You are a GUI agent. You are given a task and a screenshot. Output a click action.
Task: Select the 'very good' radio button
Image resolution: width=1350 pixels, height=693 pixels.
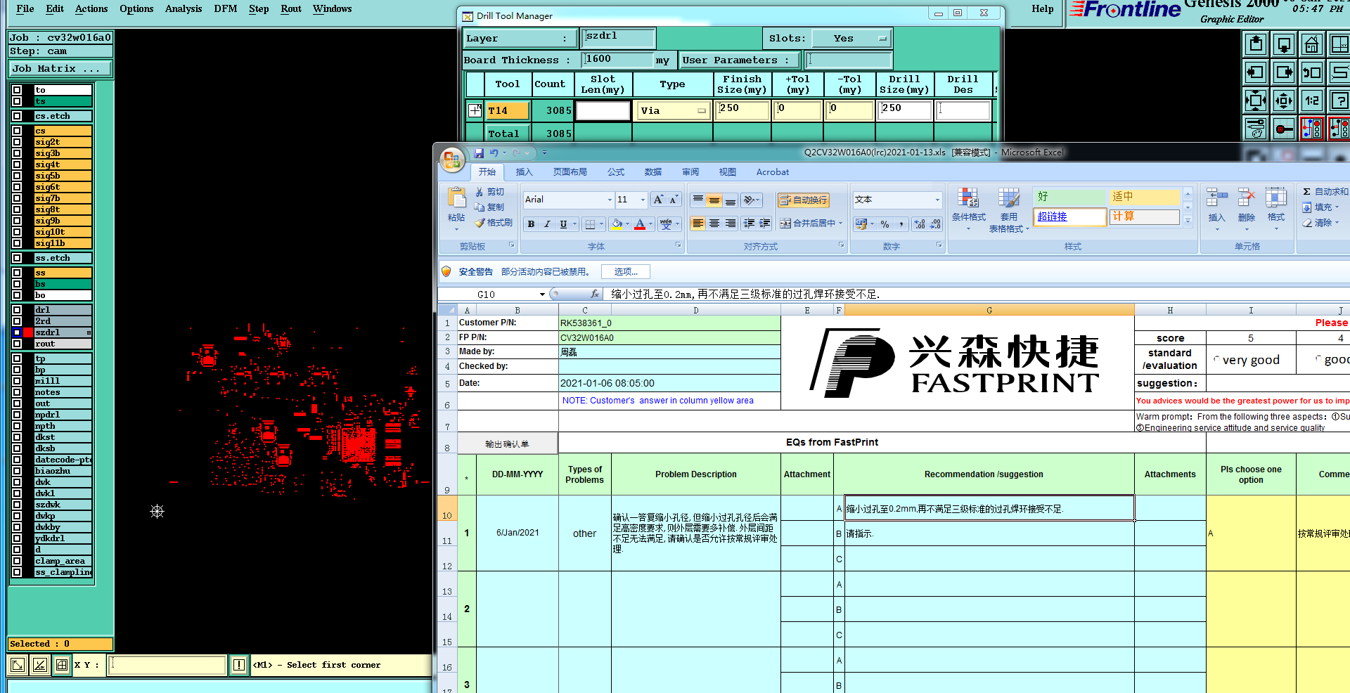[1217, 359]
